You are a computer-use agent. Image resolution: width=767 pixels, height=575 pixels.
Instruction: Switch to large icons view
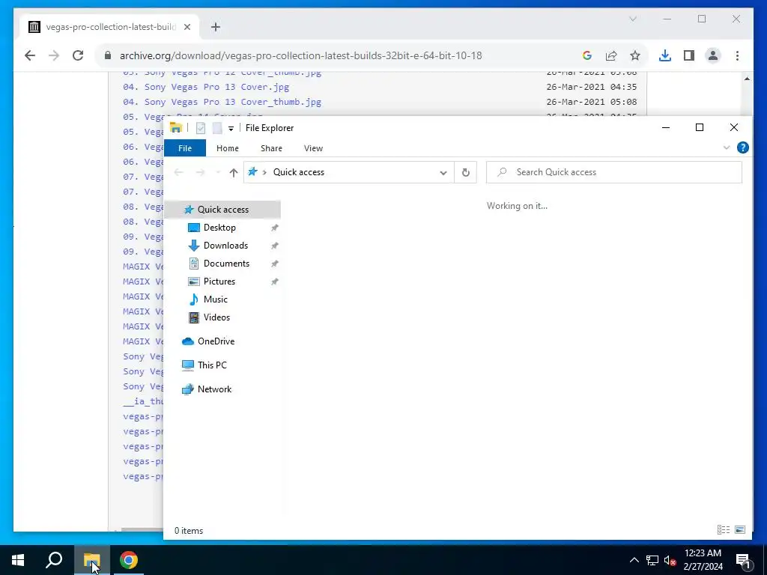[x=740, y=529]
